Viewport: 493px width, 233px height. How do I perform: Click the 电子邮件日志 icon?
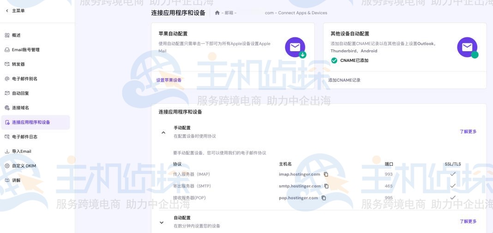7,137
